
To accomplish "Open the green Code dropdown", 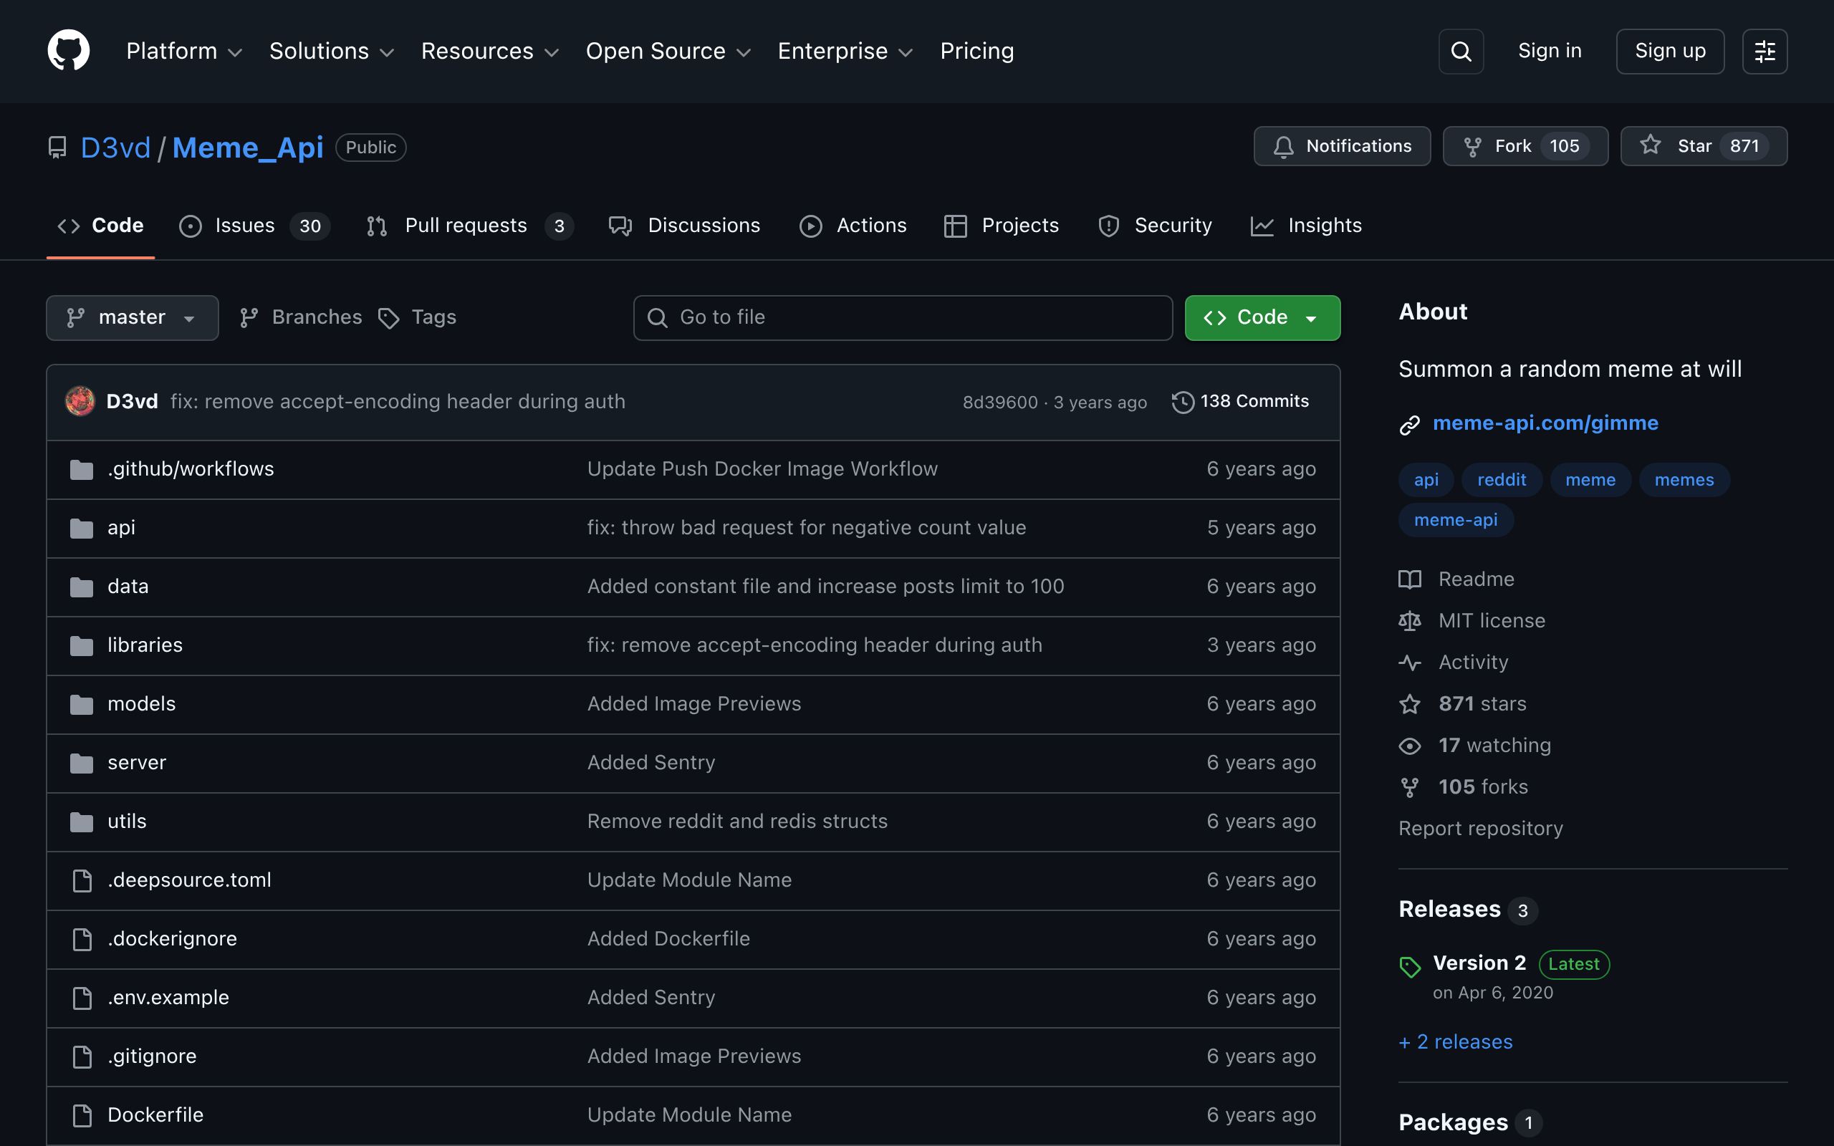I will point(1262,317).
